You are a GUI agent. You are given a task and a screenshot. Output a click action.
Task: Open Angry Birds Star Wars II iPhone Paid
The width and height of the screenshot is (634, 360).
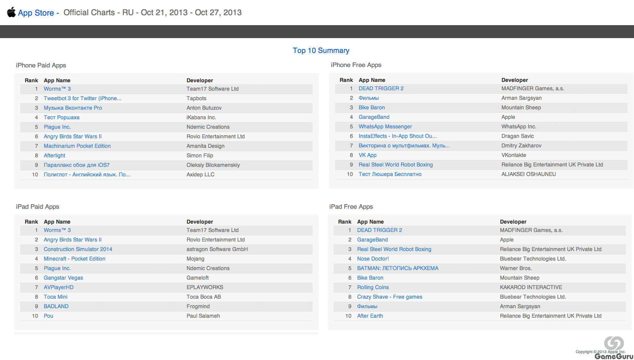(73, 136)
